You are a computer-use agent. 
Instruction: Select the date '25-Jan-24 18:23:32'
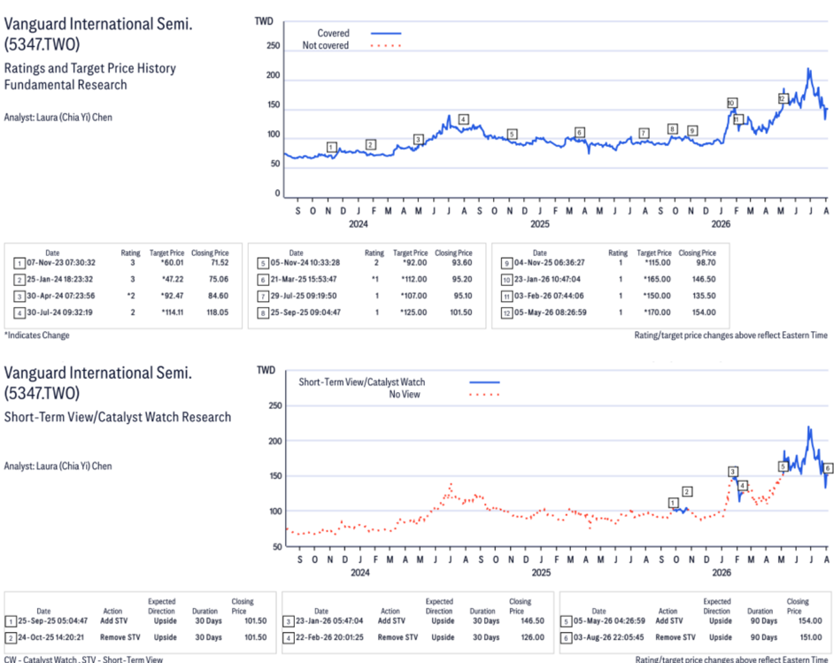point(59,279)
